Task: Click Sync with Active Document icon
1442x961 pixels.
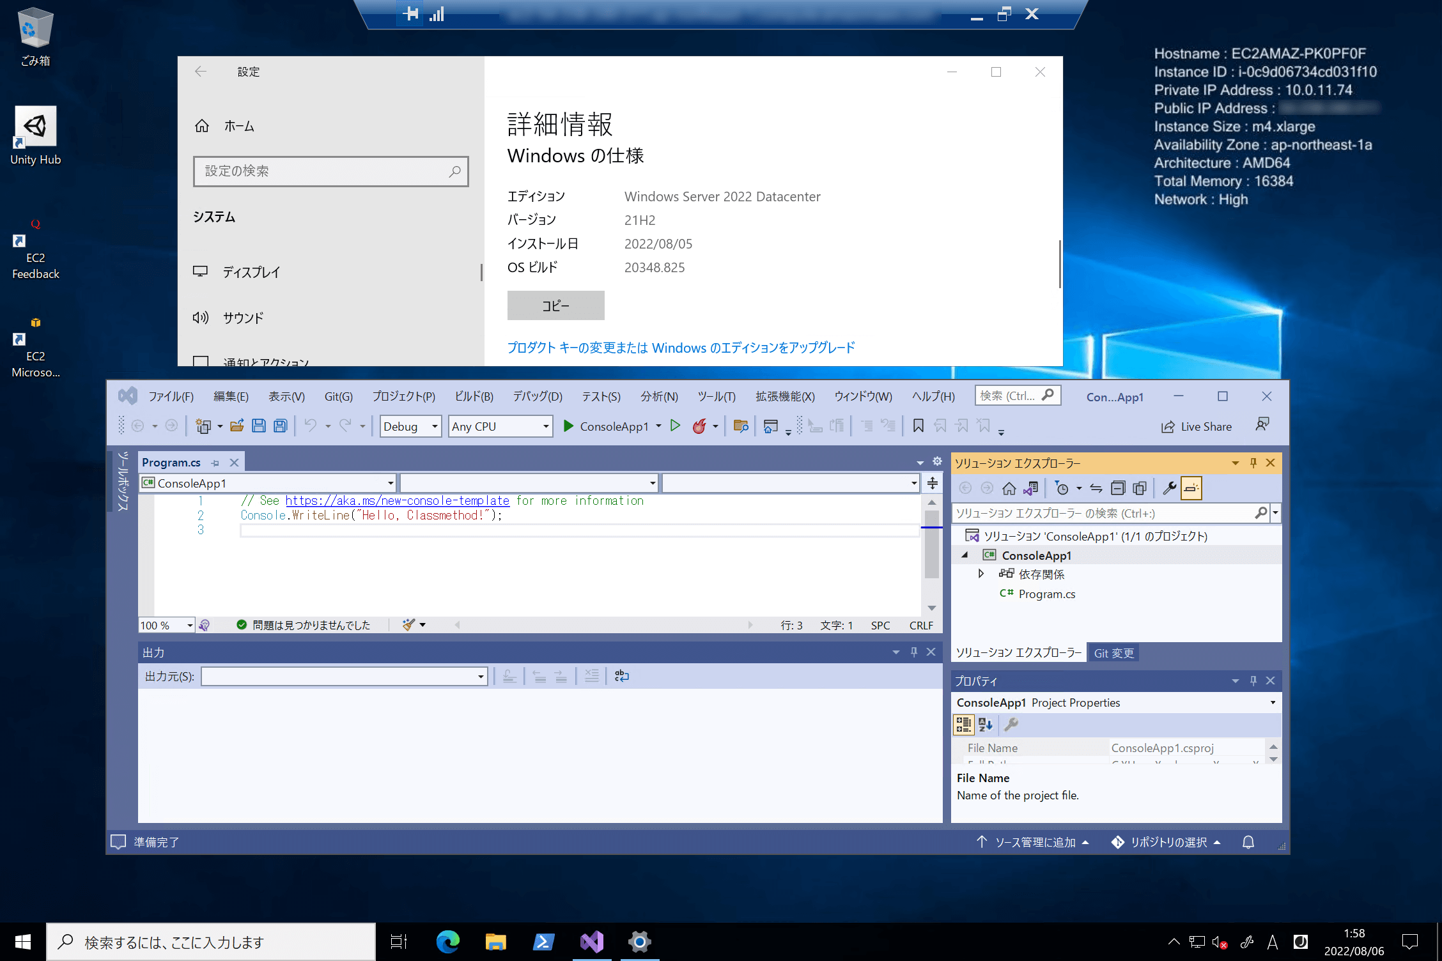Action: click(x=1096, y=489)
